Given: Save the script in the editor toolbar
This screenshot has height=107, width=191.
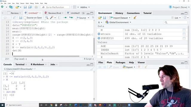Looking at the screenshot, I should coord(21,18).
